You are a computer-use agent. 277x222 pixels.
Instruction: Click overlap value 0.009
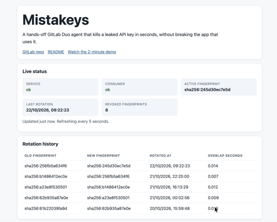click(213, 198)
